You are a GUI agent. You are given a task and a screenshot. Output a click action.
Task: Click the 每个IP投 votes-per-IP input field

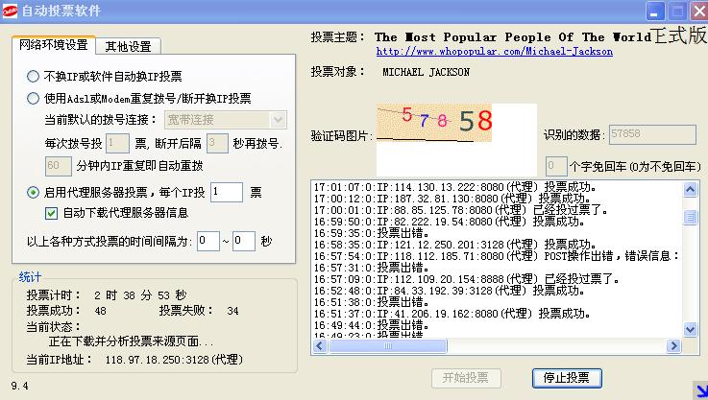tap(227, 192)
